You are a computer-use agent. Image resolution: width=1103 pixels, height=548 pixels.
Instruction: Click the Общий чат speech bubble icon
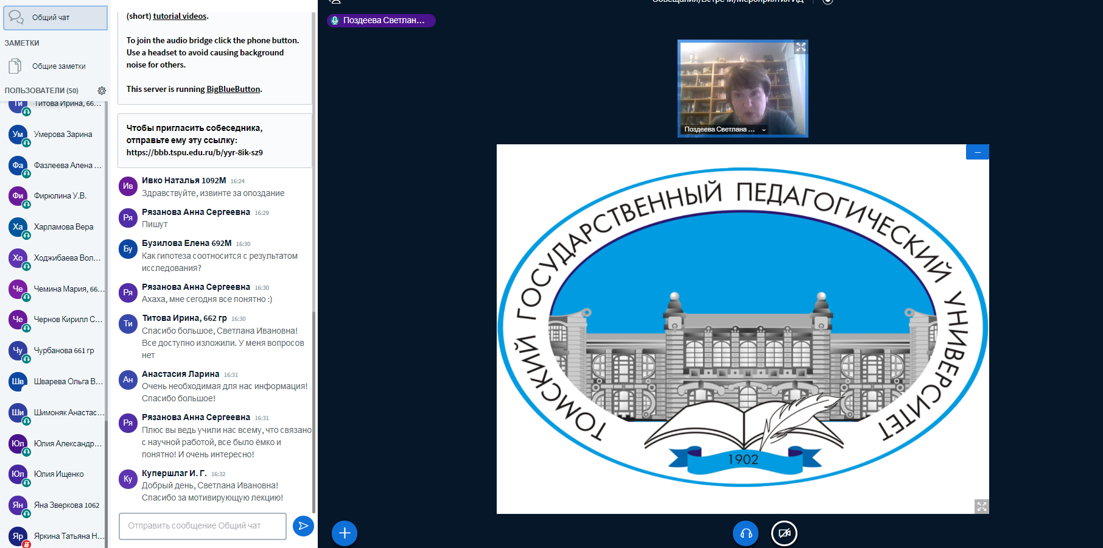tap(16, 17)
